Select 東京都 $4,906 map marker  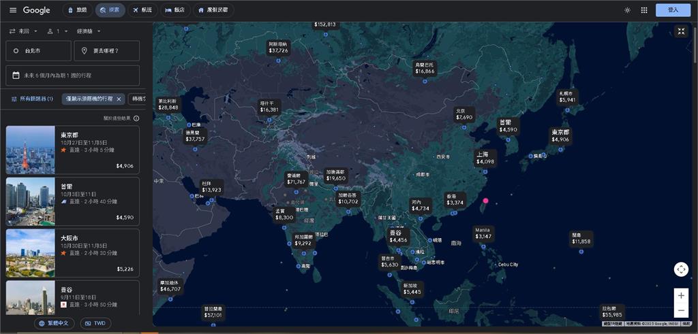pos(560,136)
